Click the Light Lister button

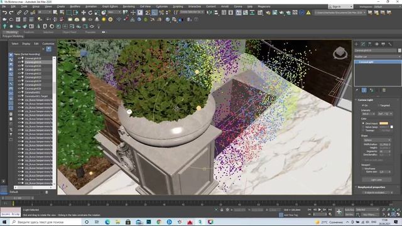pos(376,180)
